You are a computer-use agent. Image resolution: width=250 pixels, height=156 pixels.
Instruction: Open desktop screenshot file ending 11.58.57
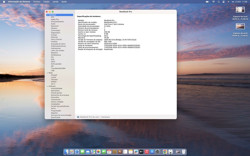point(240,30)
